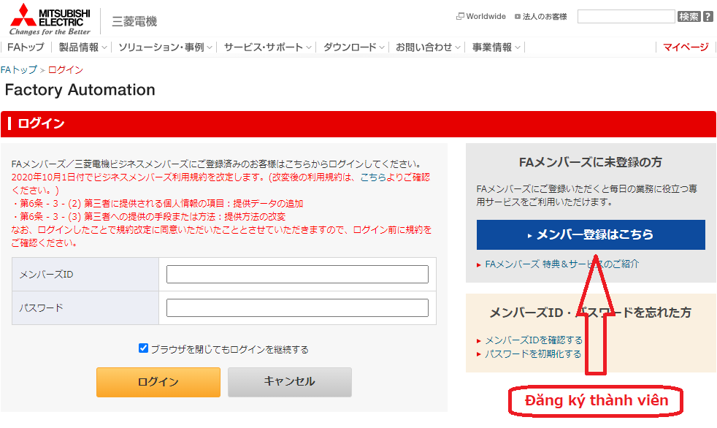Click the Mitsubishi Electric logo
The height and width of the screenshot is (428, 717).
50,19
